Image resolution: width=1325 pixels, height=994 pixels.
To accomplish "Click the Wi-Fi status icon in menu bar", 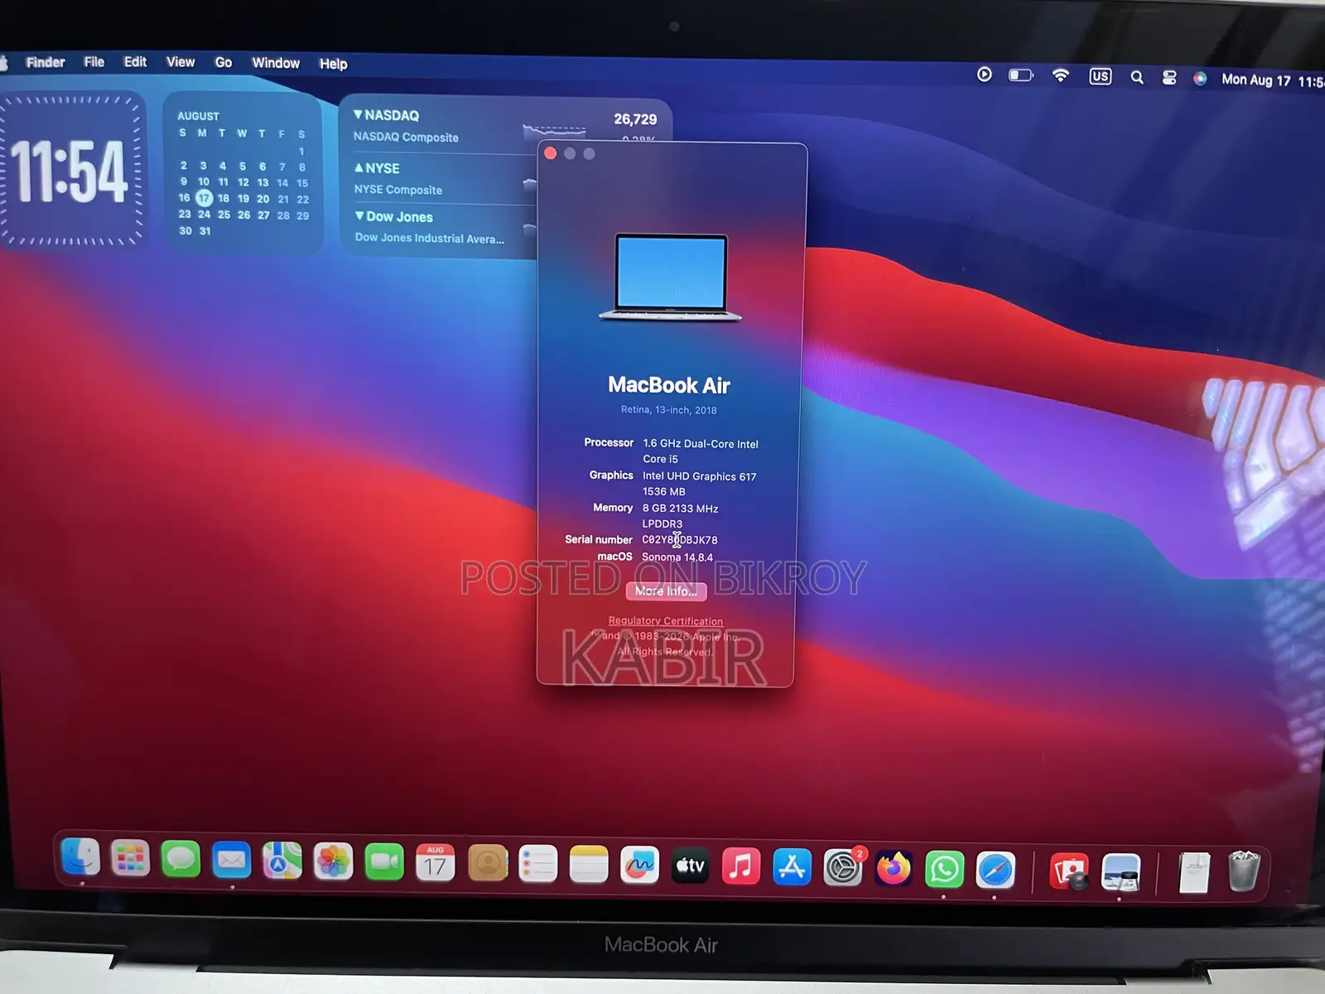I will [1060, 75].
